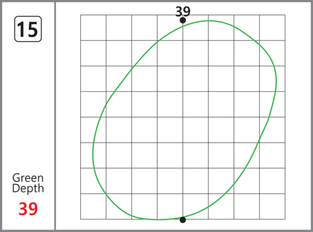The image size is (313, 232).
Task: Select the grid's bottom-right corner cell
Action: (x=272, y=206)
